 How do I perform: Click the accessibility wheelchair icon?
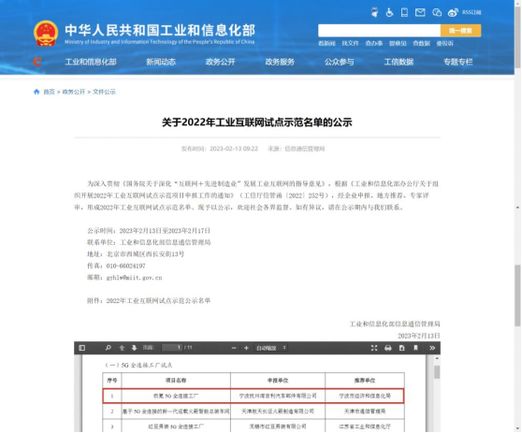[389, 13]
